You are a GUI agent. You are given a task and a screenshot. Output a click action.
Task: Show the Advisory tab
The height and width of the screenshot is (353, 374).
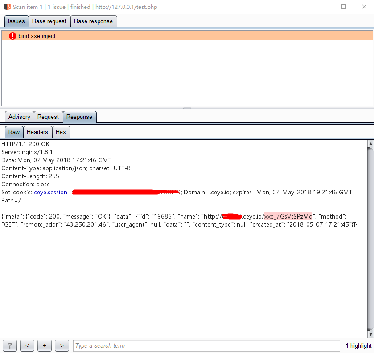[19, 117]
